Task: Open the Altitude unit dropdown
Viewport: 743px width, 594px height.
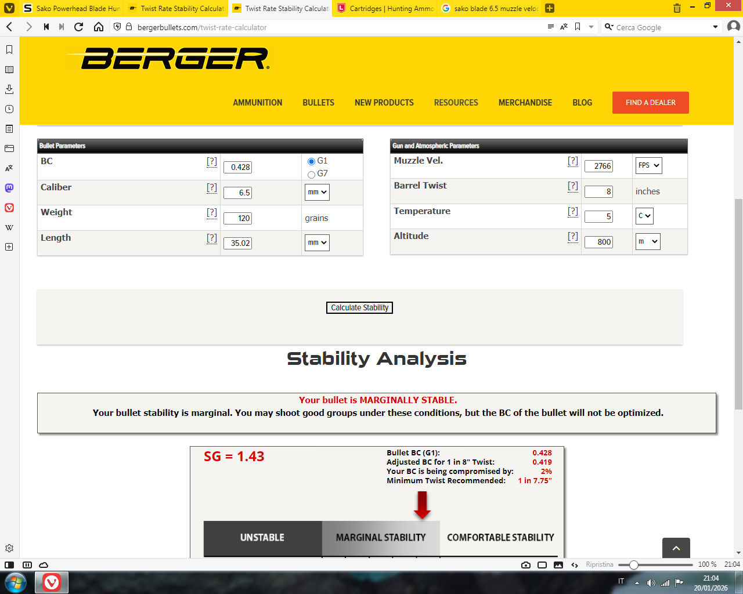Action: [648, 241]
